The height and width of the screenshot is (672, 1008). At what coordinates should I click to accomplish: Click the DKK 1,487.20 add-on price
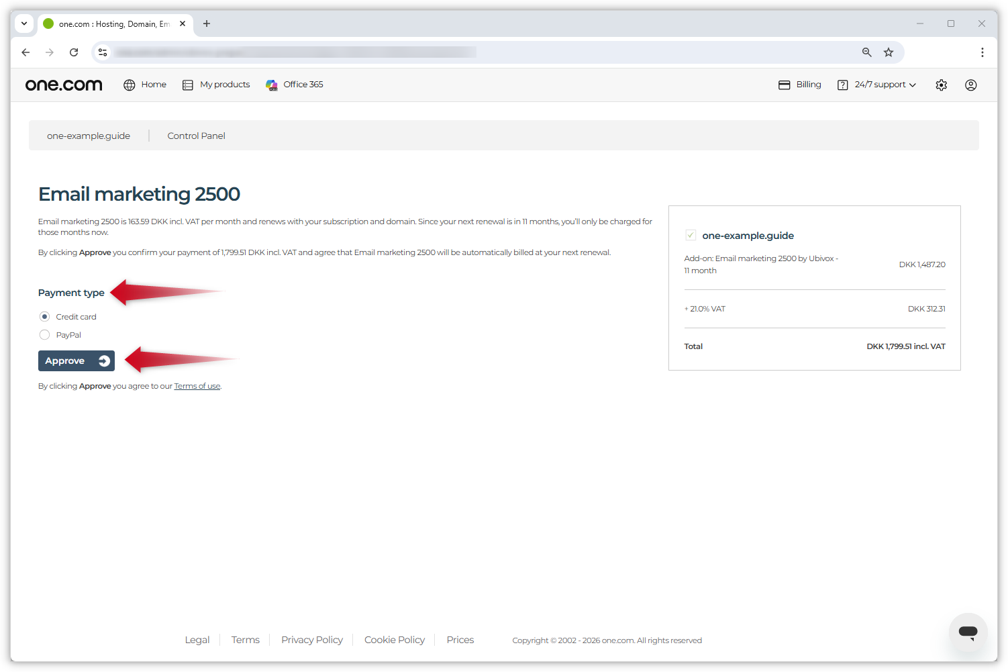922,265
